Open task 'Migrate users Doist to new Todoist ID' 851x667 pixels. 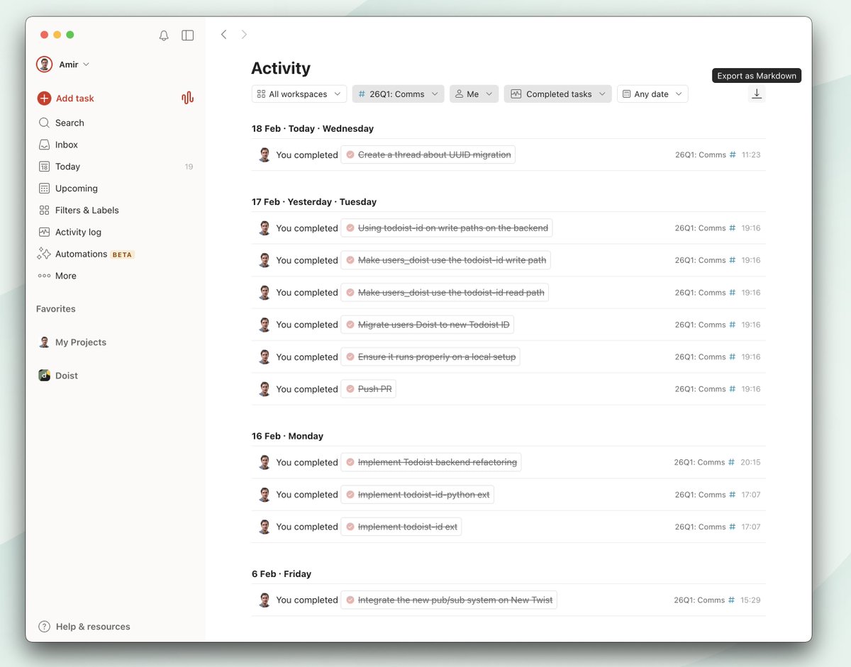[x=428, y=325]
